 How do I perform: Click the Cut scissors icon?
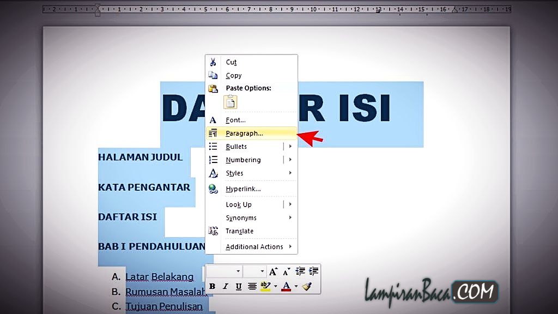point(213,62)
